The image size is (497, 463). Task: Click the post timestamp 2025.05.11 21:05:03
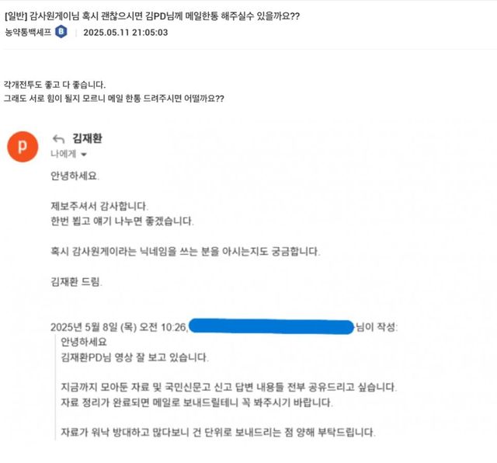[x=126, y=33]
